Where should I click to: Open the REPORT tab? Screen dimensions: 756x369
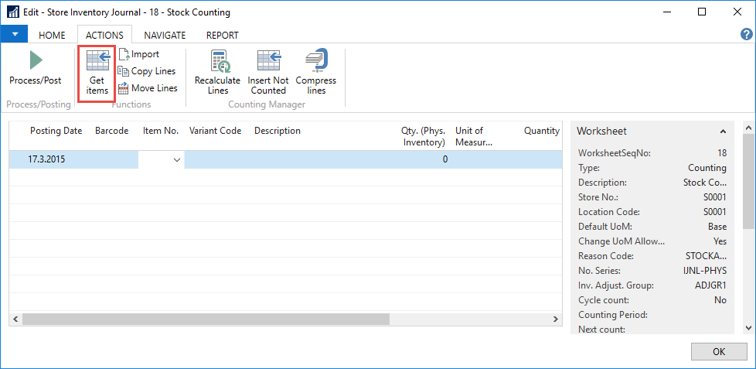(222, 35)
